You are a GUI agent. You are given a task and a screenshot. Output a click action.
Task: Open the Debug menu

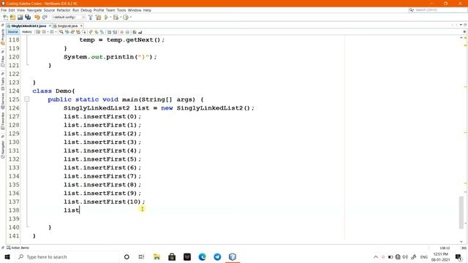86,10
